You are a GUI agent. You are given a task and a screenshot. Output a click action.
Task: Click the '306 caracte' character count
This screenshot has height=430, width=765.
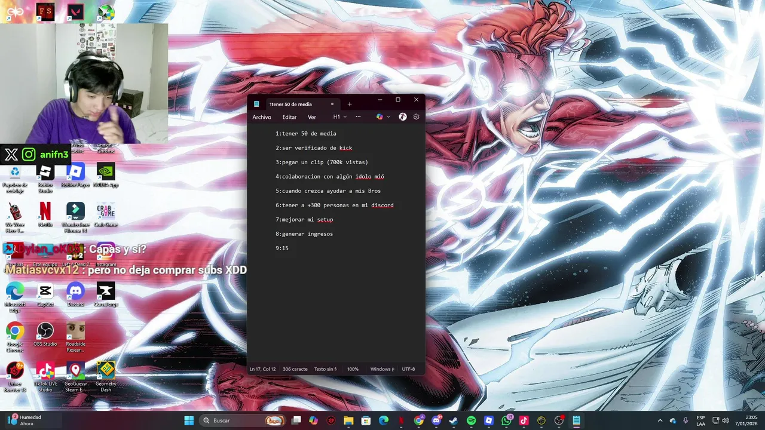[x=295, y=369]
